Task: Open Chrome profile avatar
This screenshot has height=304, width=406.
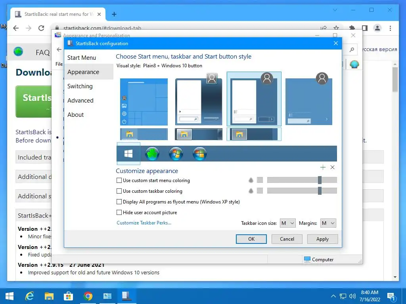Action: pyautogui.click(x=377, y=28)
